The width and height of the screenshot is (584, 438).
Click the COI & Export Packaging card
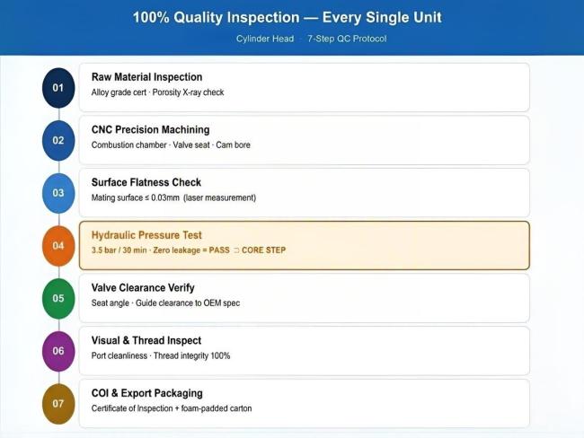pyautogui.click(x=305, y=404)
